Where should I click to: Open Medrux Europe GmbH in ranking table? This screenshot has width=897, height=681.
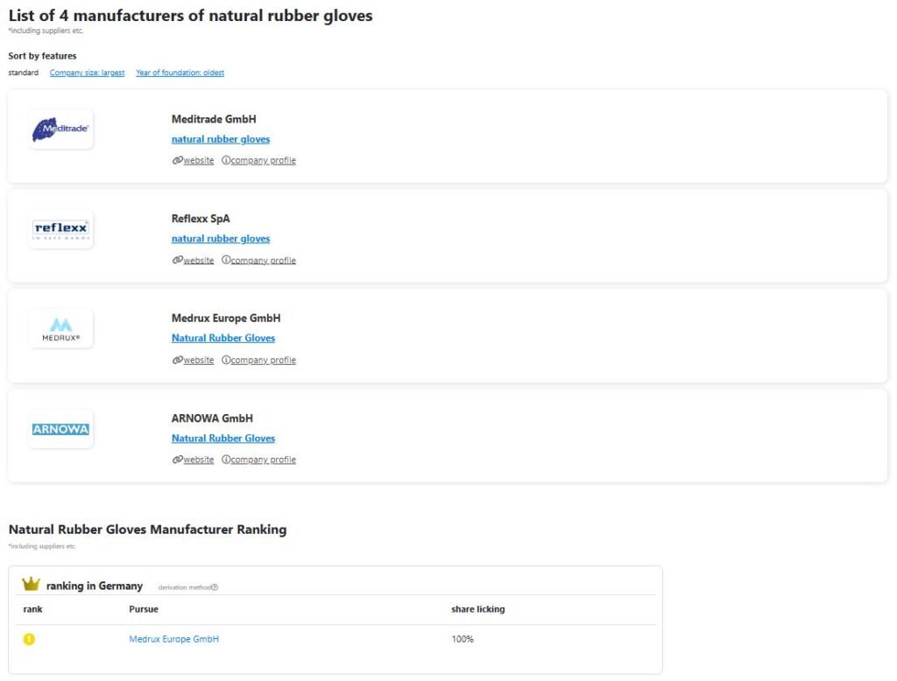pos(174,639)
